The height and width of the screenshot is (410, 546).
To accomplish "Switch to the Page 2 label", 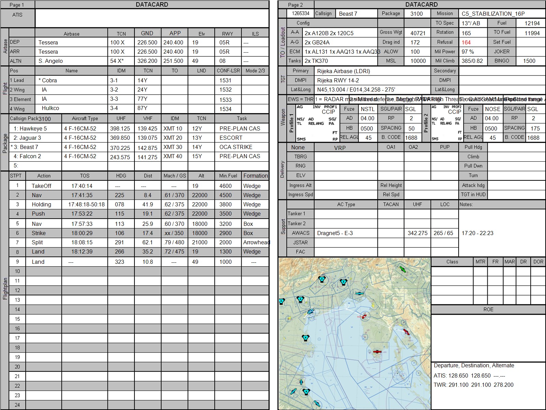I will pyautogui.click(x=296, y=5).
